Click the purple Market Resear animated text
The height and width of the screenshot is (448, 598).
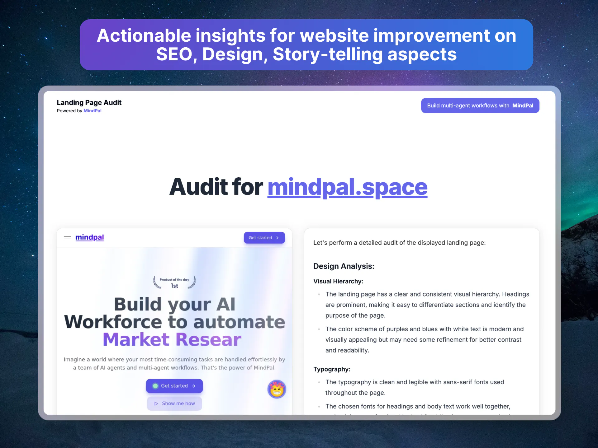click(x=172, y=339)
